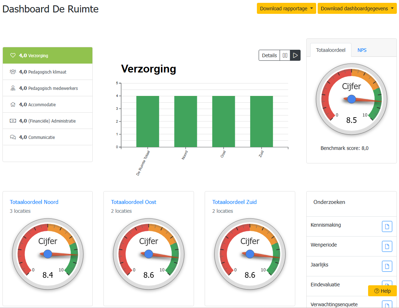Screen dimensions: 399x308
Task: Open the Jaarlijks document icon
Action: click(387, 266)
